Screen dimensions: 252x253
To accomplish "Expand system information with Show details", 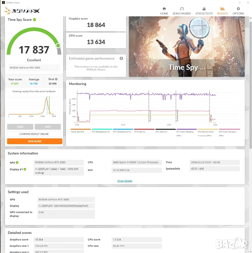I will [x=125, y=181].
